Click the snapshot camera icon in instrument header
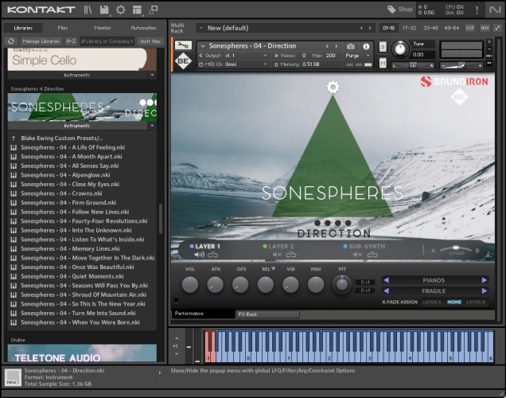 tap(351, 46)
